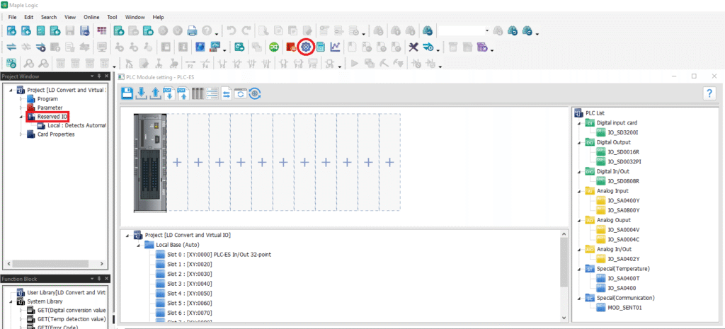Screen dimensions: 725x329
Task: Click the purple export toolbar icon
Action: point(481,47)
